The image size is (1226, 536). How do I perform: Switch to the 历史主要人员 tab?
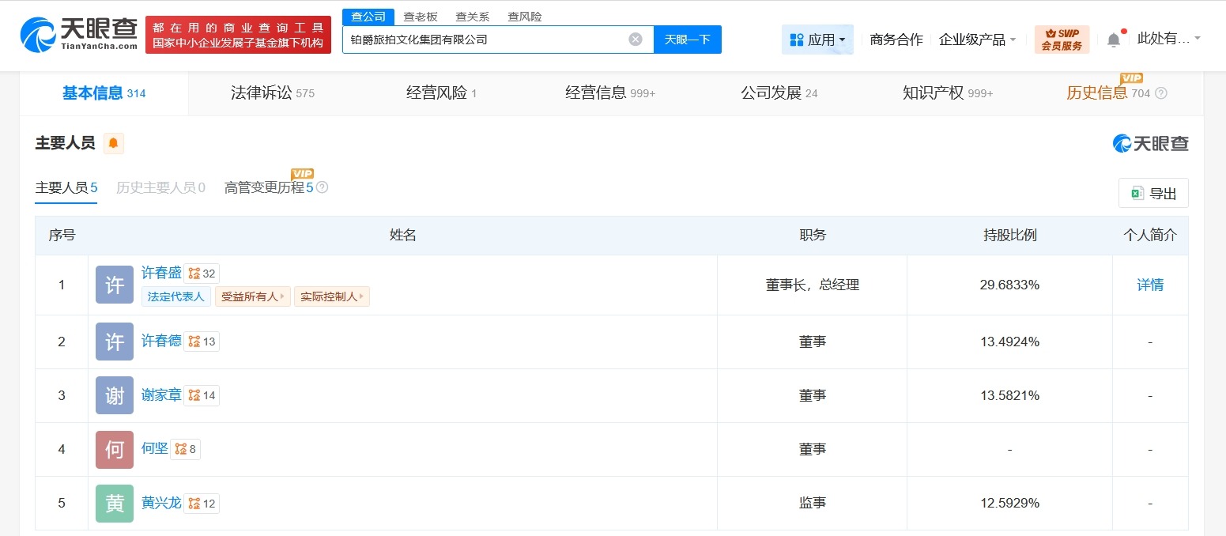(x=160, y=187)
